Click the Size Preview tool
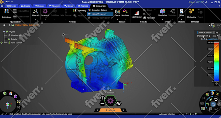Screen dimensions: 221x118 tap(136, 15)
